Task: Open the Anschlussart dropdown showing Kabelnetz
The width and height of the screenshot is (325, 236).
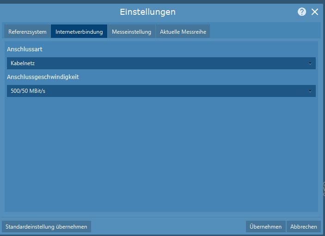Action: click(157, 63)
